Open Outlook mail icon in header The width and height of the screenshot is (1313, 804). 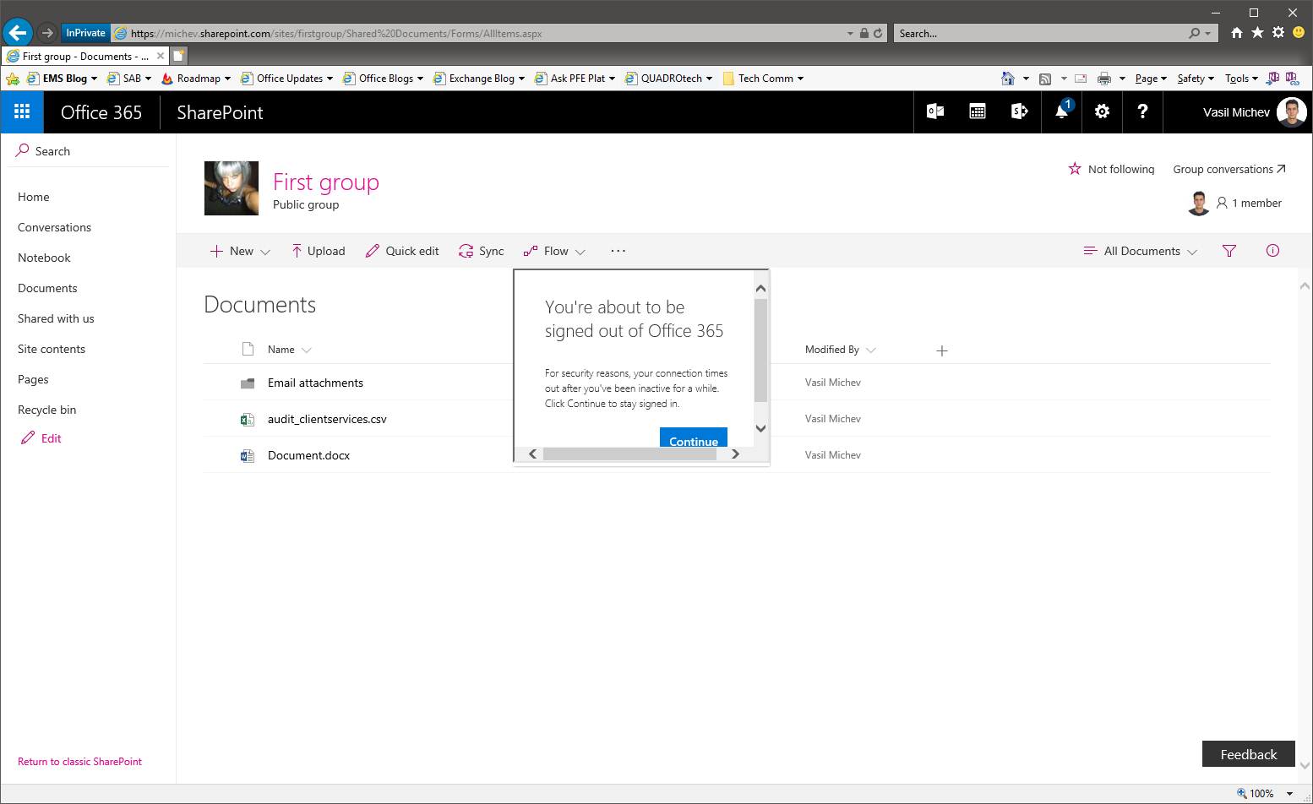coord(935,111)
